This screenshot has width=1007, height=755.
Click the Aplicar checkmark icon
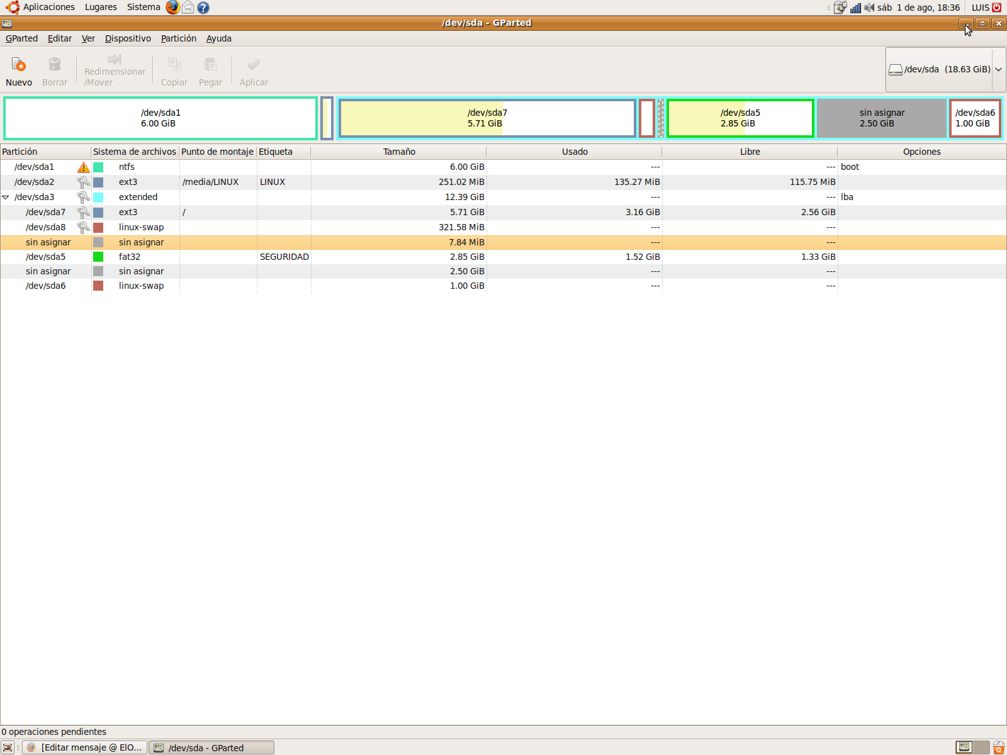pyautogui.click(x=254, y=65)
